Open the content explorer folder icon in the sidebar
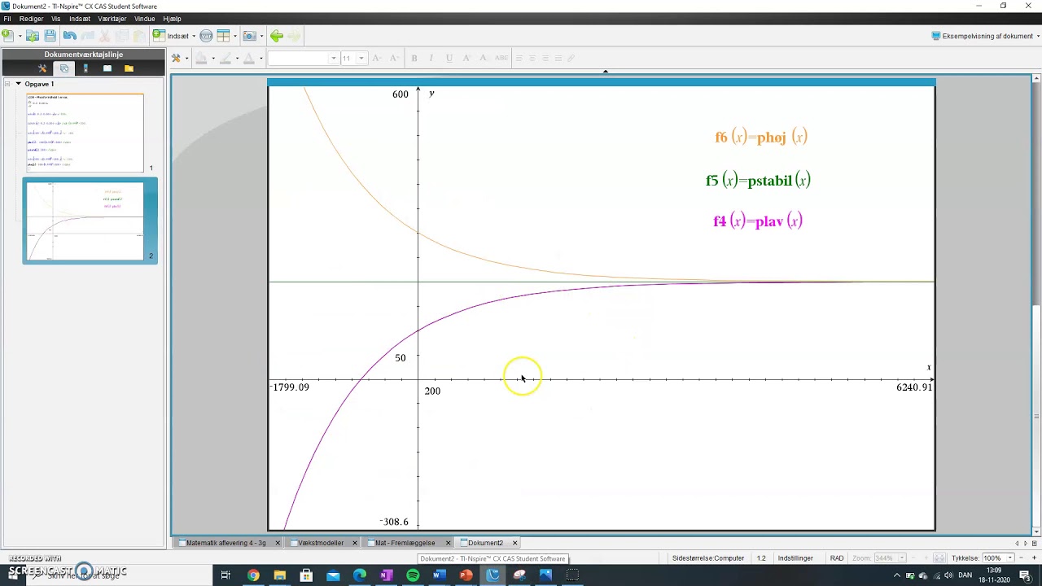 129,68
